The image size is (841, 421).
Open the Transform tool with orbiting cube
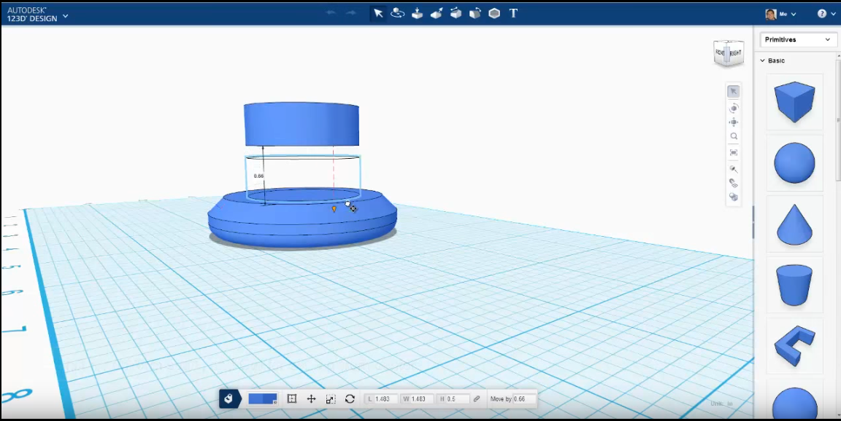pyautogui.click(x=397, y=13)
